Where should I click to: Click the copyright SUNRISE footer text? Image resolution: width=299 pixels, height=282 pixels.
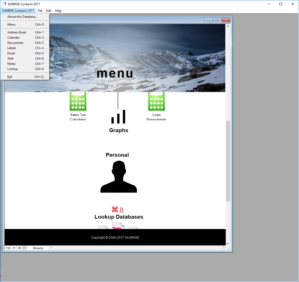[115, 237]
